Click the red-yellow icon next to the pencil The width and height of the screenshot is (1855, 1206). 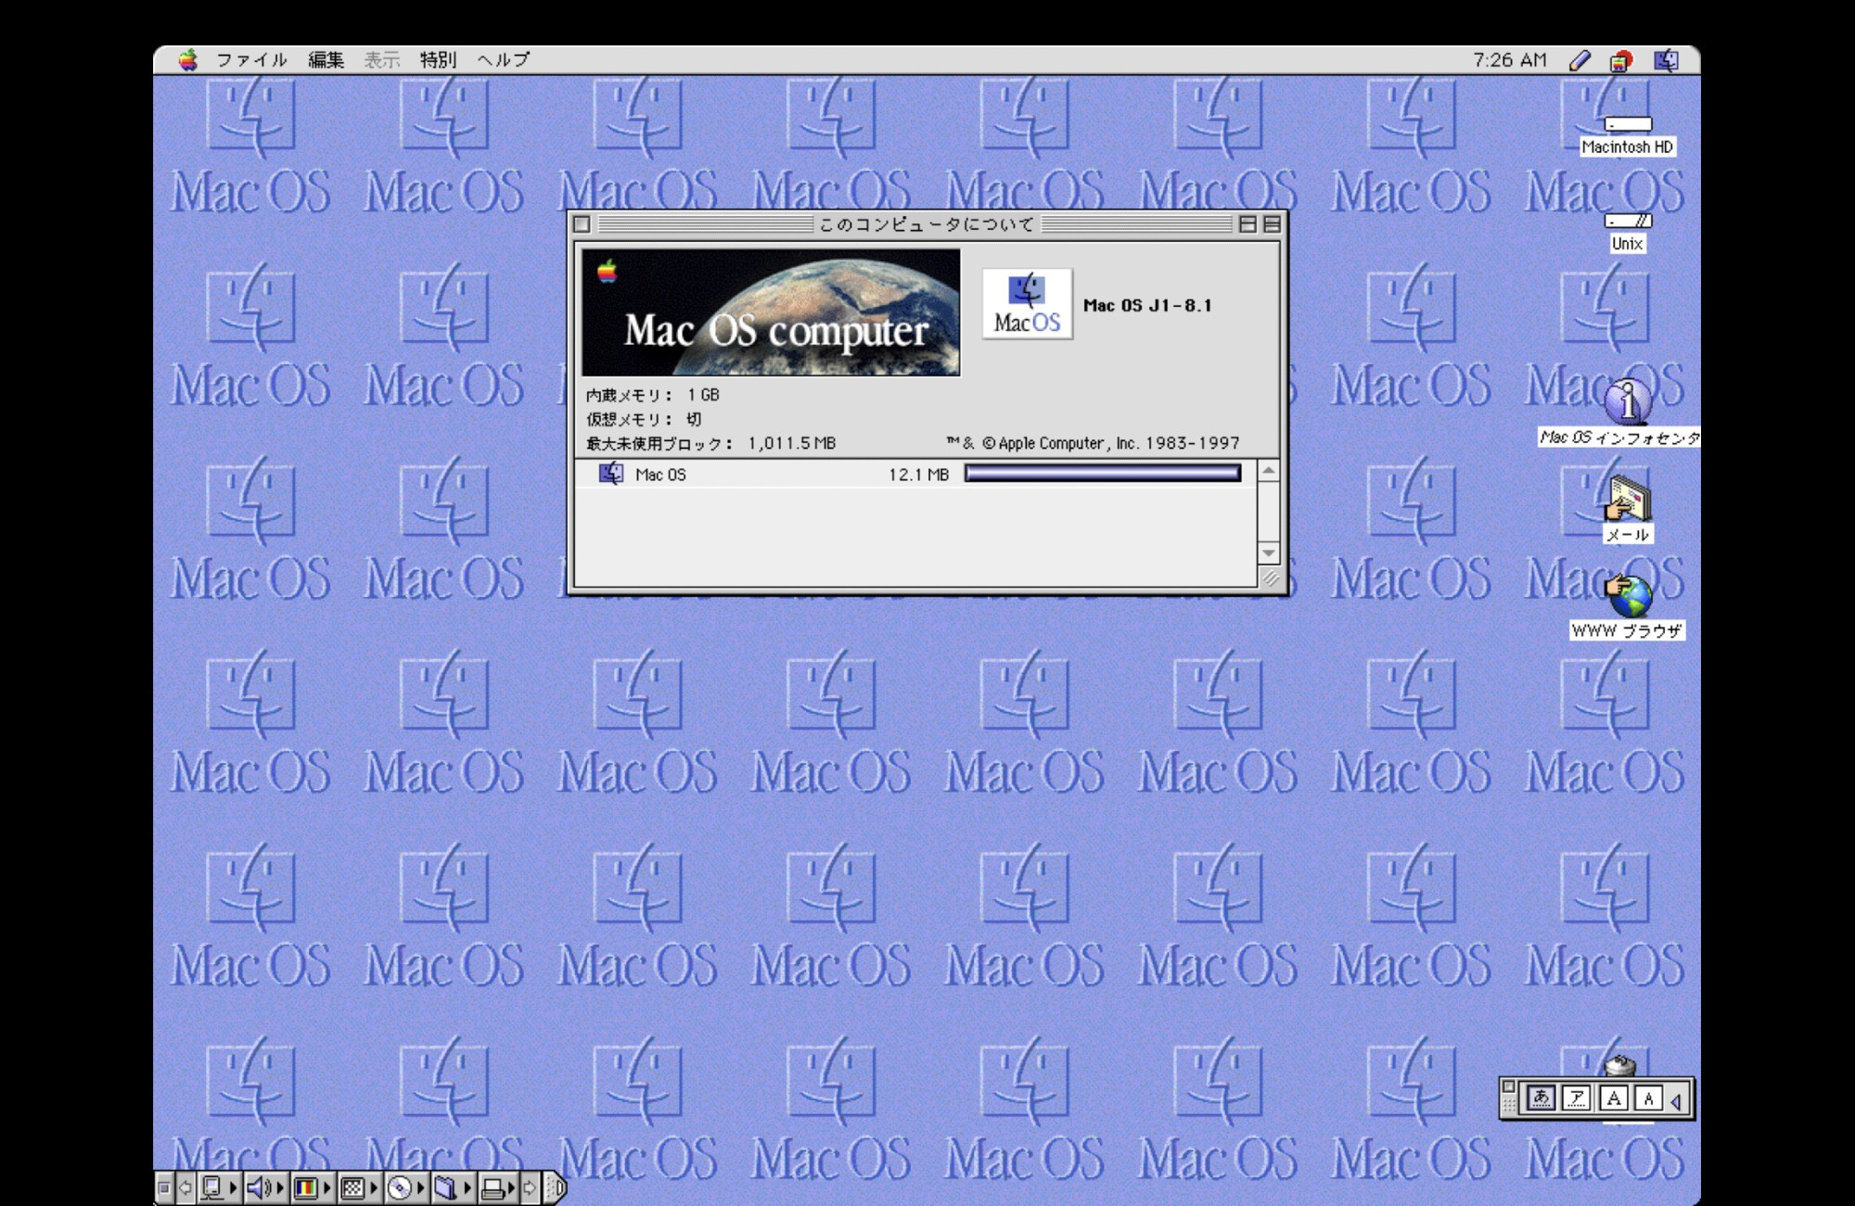tap(1621, 60)
